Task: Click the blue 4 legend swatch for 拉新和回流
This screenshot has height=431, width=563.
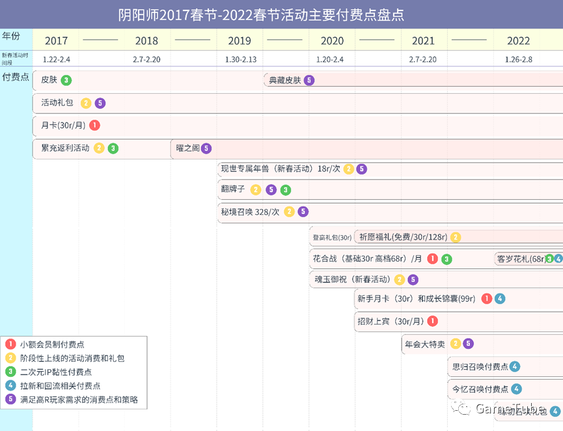Action: click(x=11, y=385)
